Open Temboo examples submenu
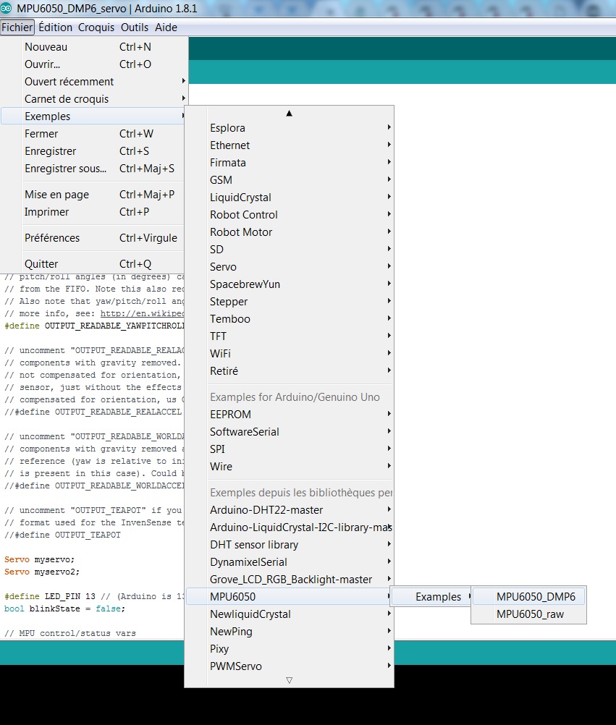616x725 pixels. click(x=290, y=318)
